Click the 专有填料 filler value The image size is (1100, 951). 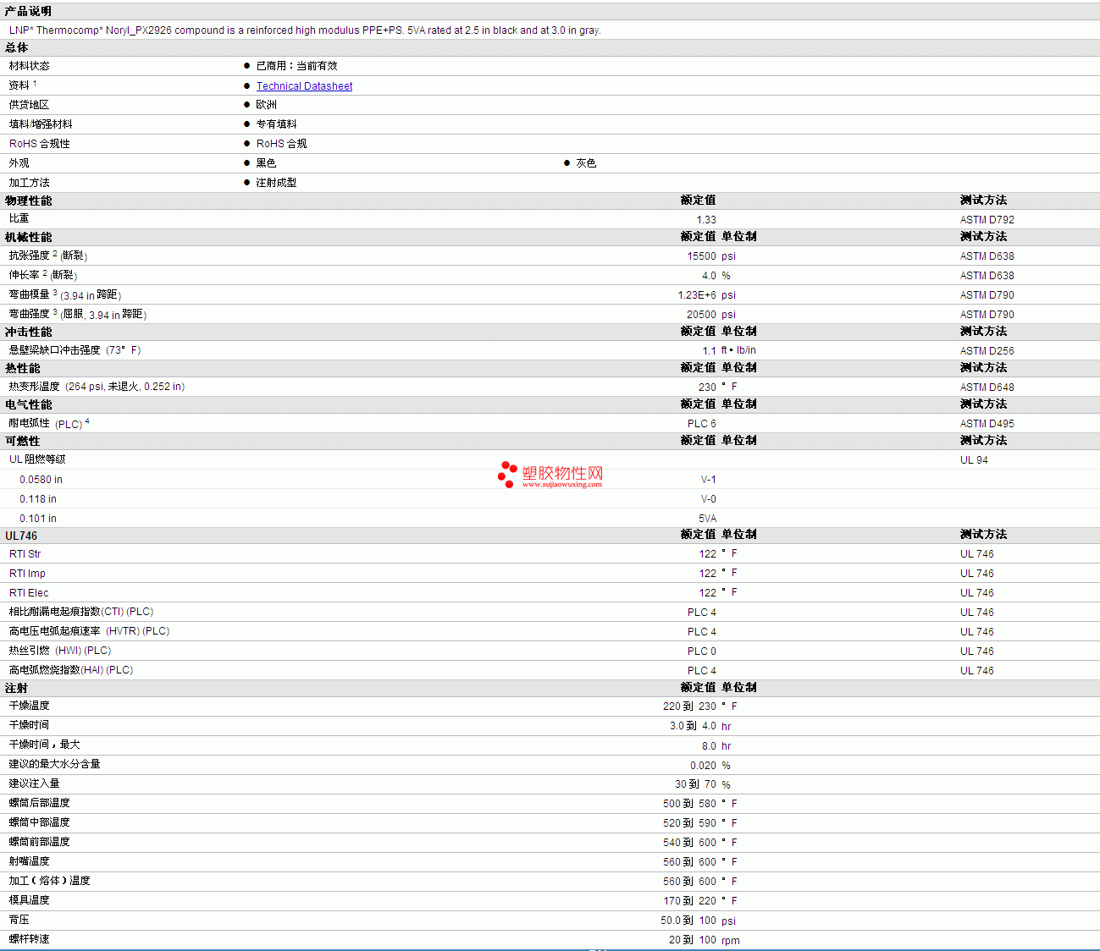tap(276, 124)
